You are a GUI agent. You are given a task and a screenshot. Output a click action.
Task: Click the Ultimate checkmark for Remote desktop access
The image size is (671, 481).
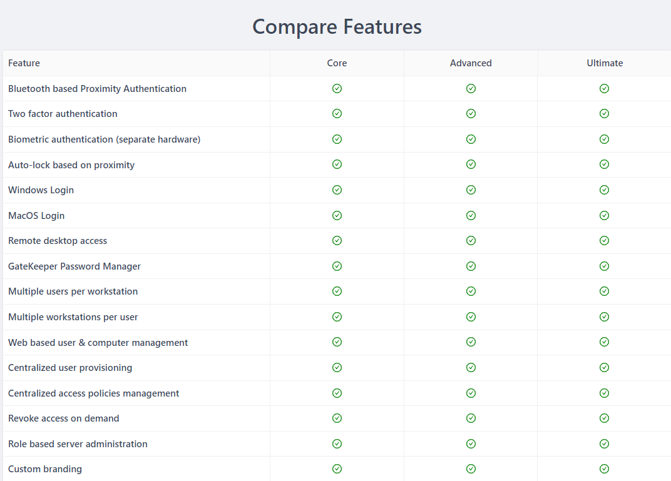pyautogui.click(x=604, y=240)
